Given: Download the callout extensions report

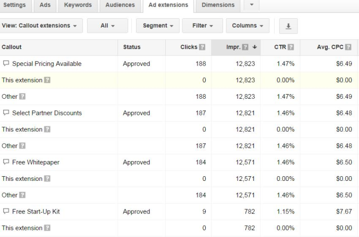Looking at the screenshot, I should coord(288,26).
